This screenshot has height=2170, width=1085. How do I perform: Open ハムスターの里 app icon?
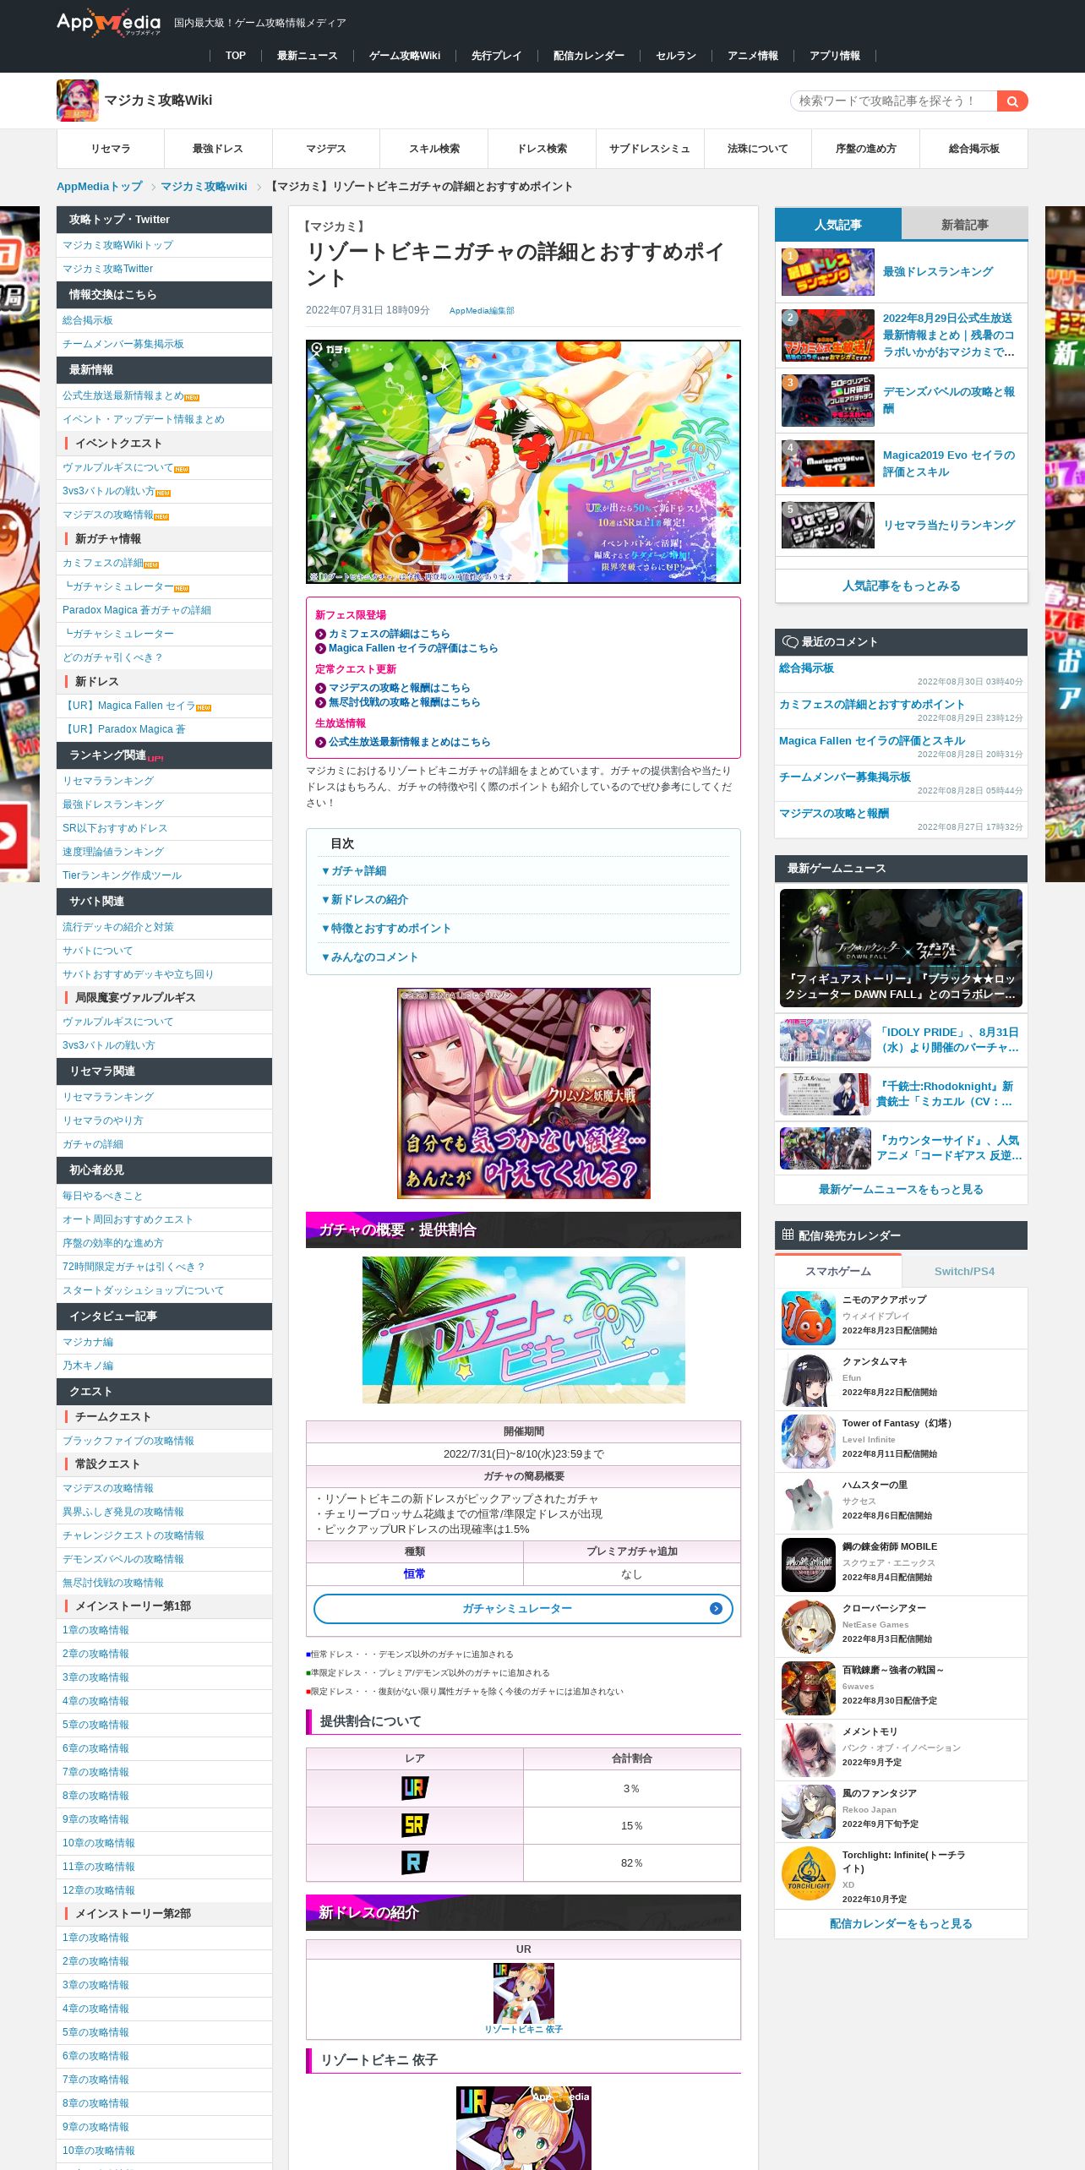(809, 1503)
